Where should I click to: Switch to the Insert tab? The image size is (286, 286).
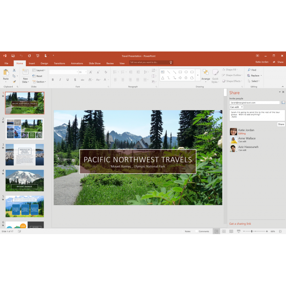[x=32, y=63]
